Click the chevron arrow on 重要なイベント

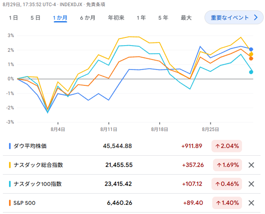256,18
